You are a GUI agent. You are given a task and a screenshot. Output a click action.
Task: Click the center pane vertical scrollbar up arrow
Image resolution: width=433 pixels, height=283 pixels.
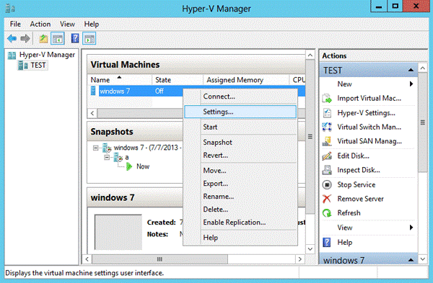click(310, 55)
